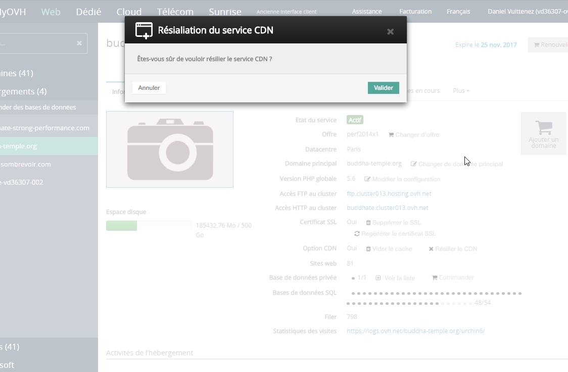Open the Web section in the top navigation
Viewport: 568px width, 372px height.
tap(51, 12)
